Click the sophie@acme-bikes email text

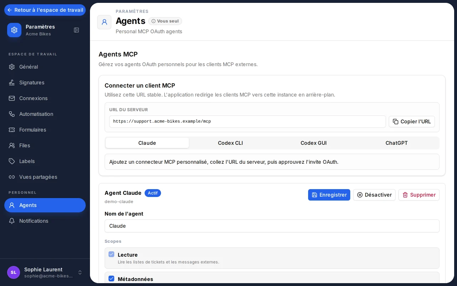(x=49, y=276)
